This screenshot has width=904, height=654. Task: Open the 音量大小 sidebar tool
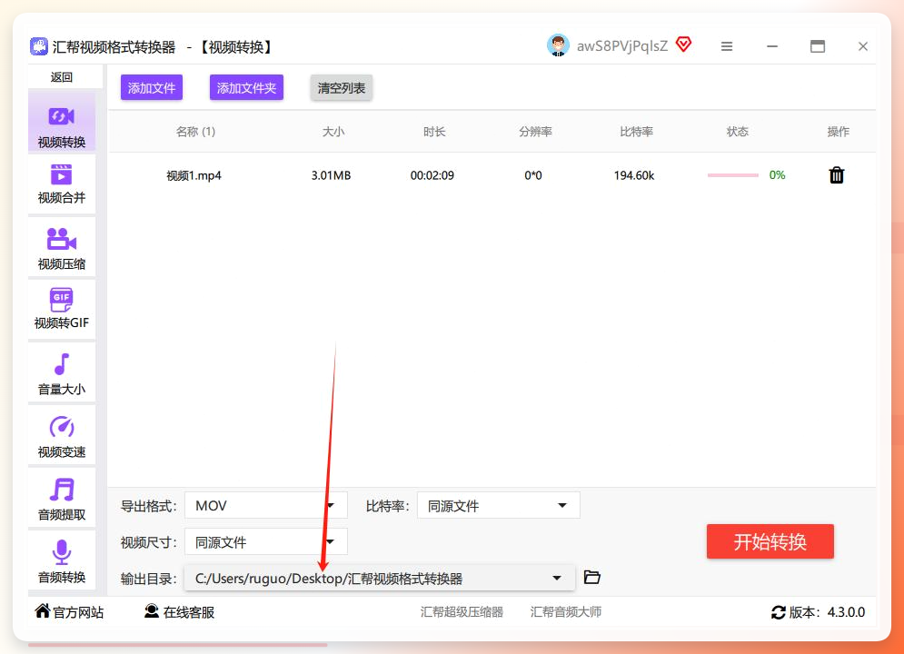[x=62, y=373]
